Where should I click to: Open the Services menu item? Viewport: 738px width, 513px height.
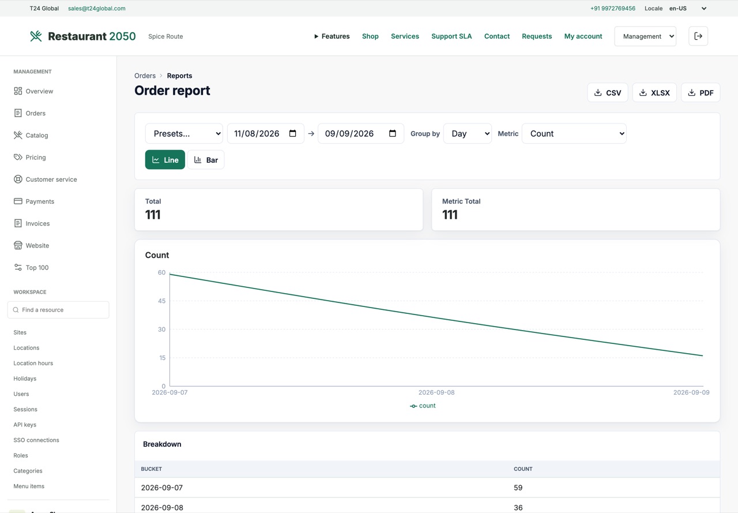[405, 36]
